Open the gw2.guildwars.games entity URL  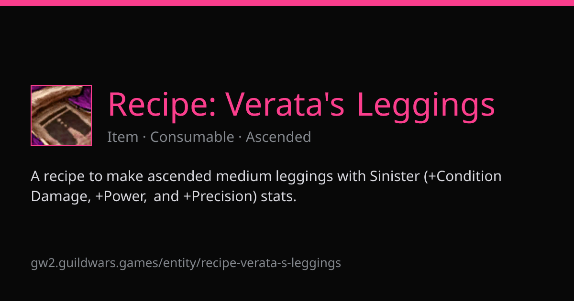coord(186,263)
